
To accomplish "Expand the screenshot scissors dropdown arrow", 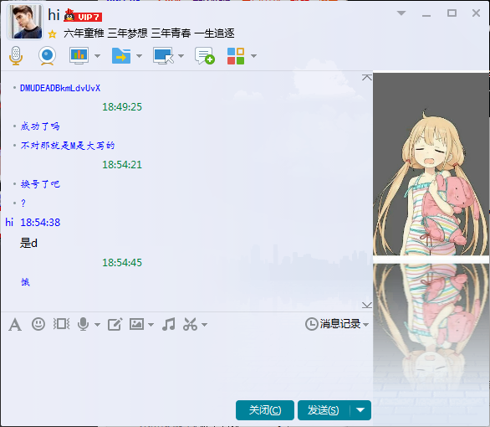I will tap(204, 325).
